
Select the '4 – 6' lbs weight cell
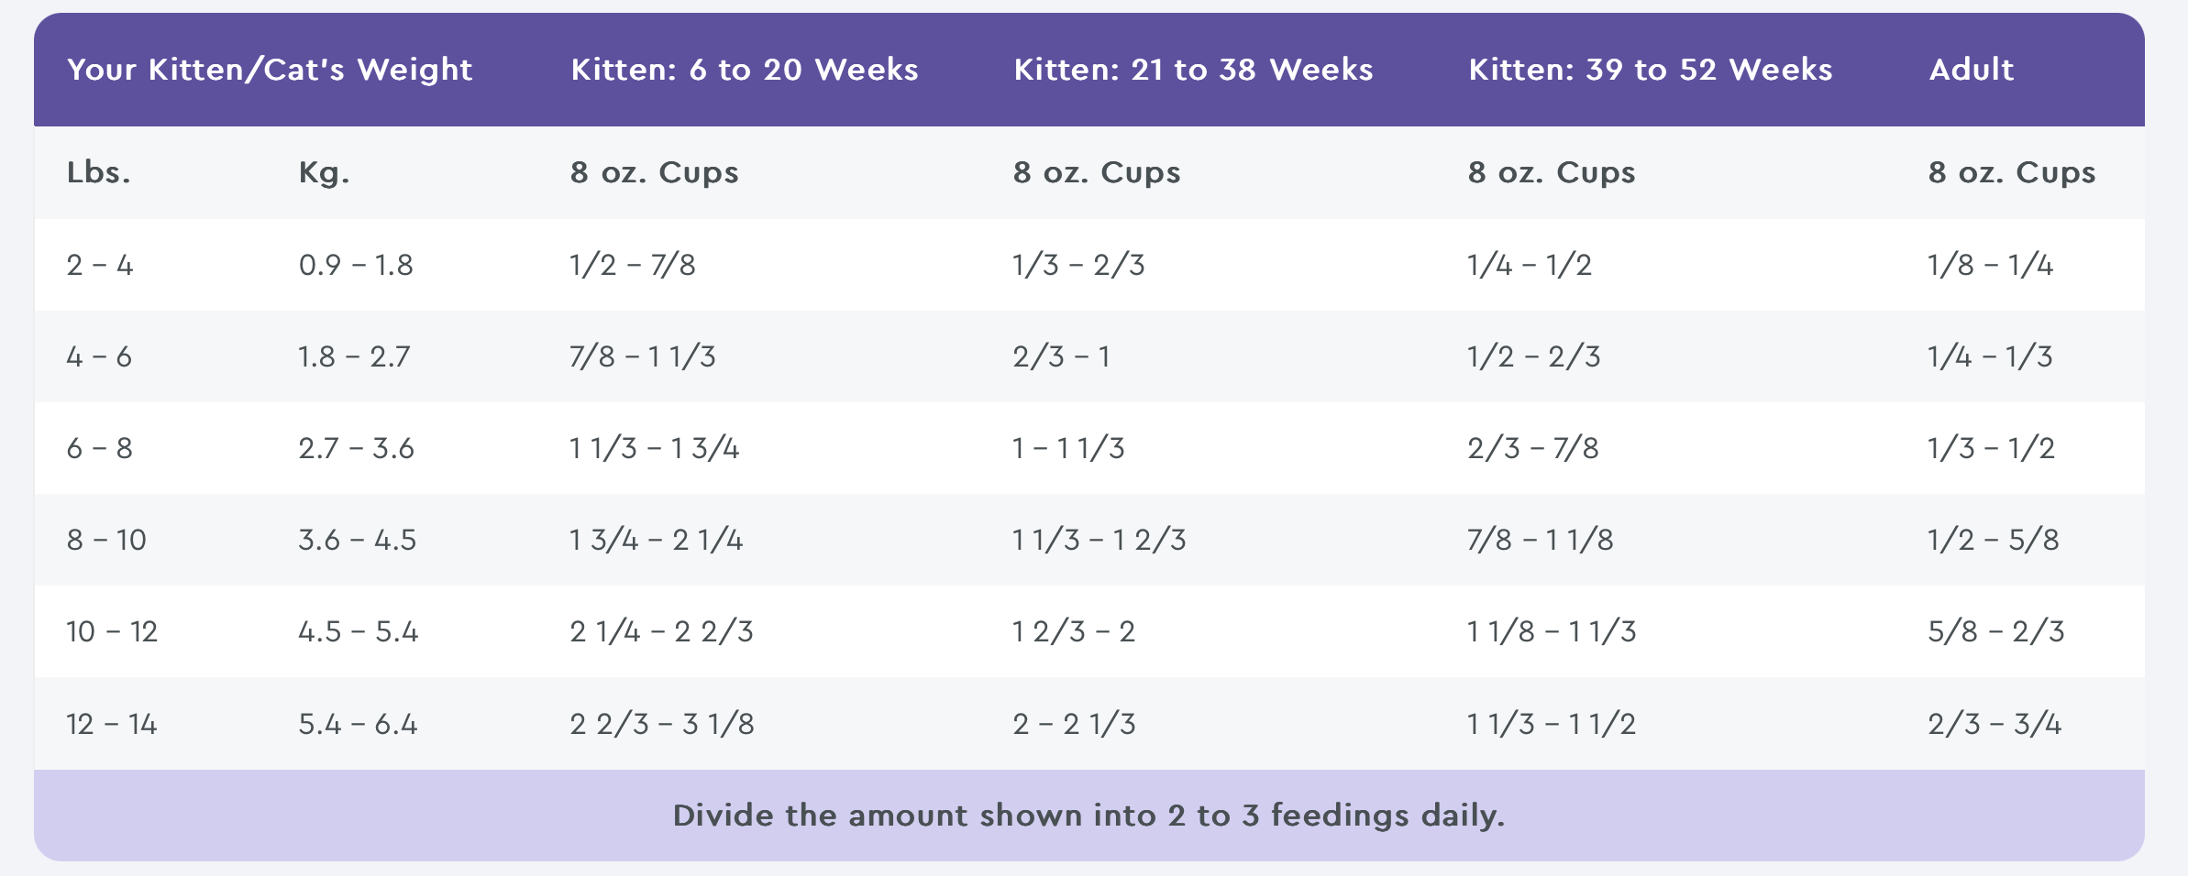coord(99,356)
